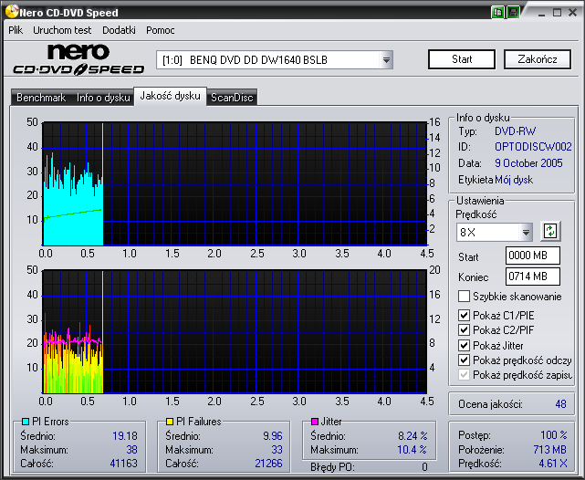Screen dimensions: 585x480
Task: Click the PI Failures average 9.96
Action: coord(273,436)
